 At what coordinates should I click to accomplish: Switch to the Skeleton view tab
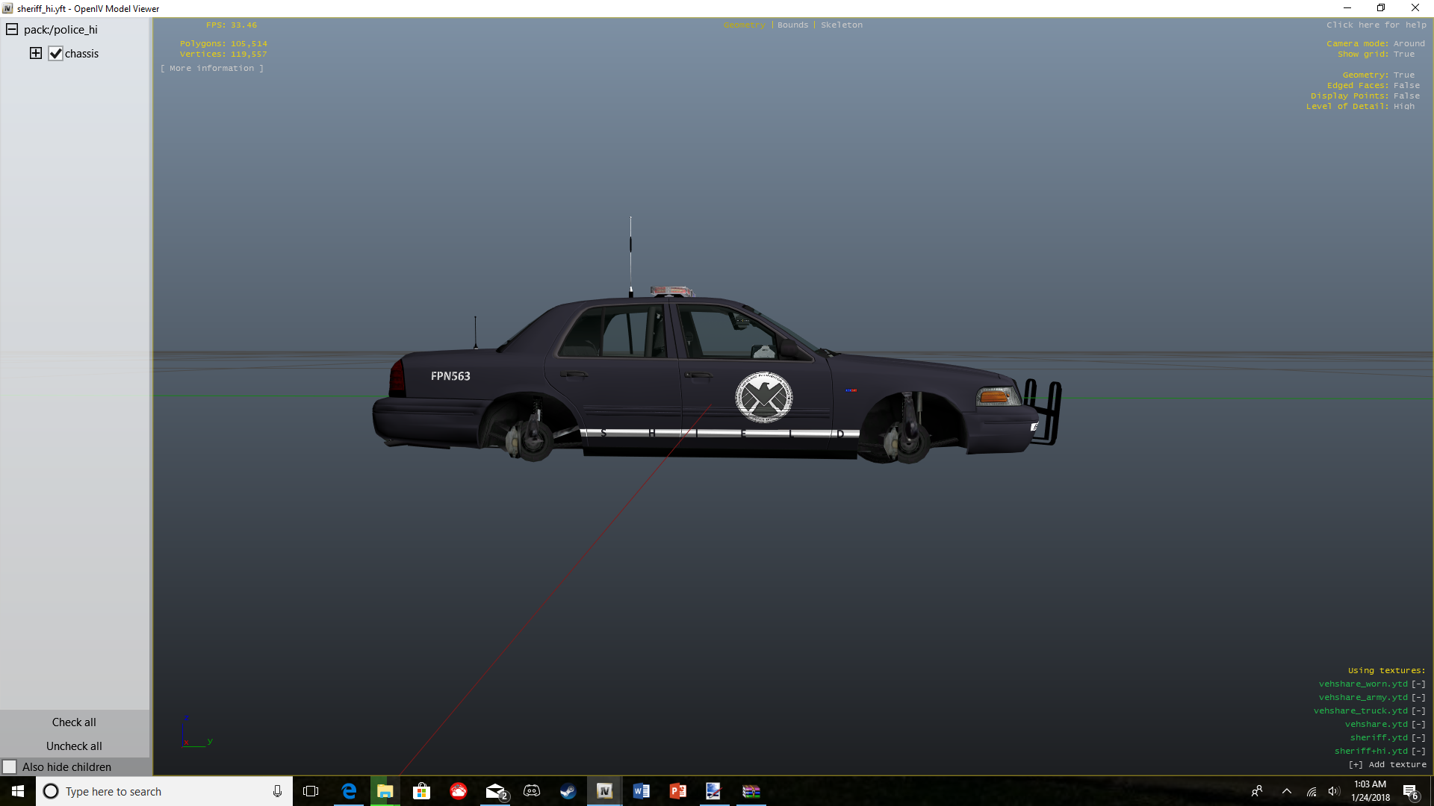tap(842, 25)
